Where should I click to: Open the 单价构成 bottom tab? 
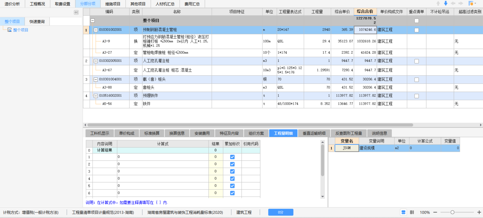coord(127,133)
